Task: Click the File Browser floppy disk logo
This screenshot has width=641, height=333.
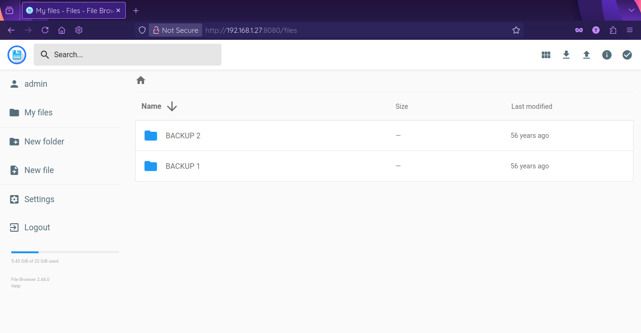Action: coord(17,55)
